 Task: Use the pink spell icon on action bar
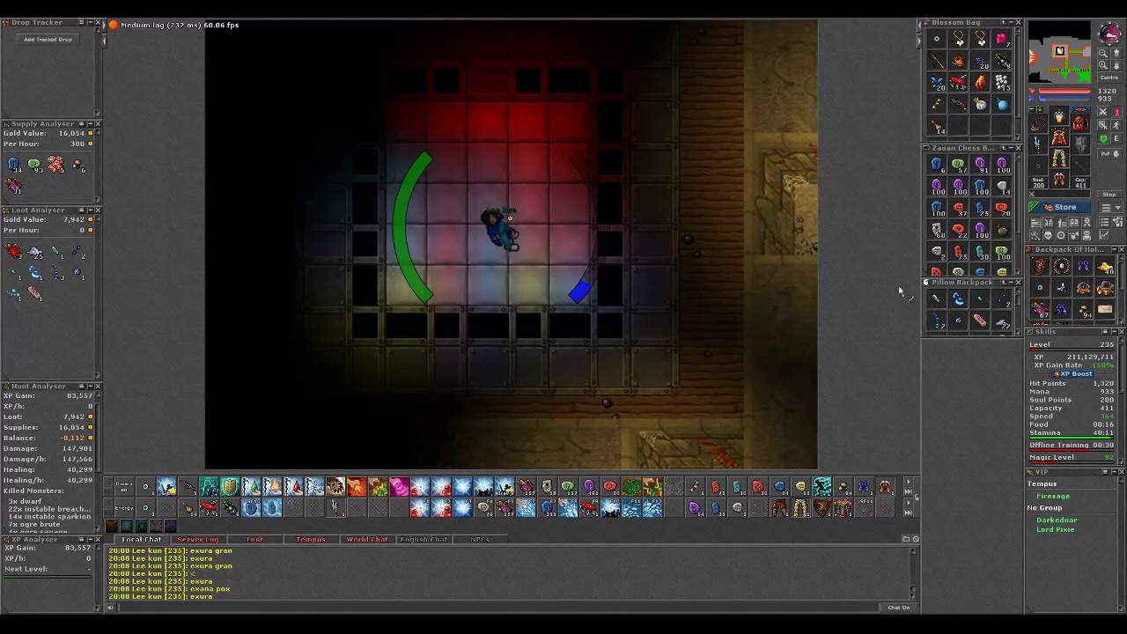click(399, 486)
